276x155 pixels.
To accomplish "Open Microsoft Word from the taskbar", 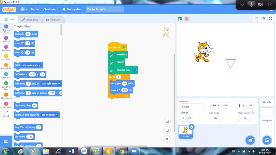I will coord(71,151).
